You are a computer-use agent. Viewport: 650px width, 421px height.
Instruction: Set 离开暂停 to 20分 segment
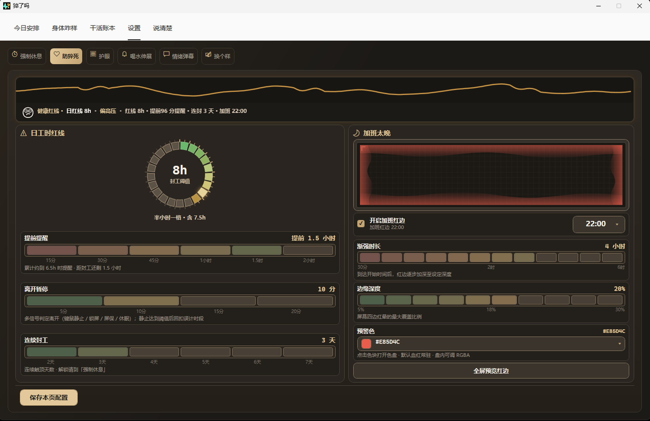(x=295, y=301)
